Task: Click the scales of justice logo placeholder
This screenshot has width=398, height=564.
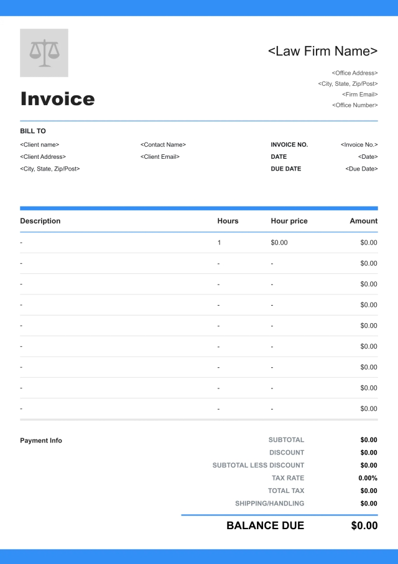Action: (x=44, y=53)
